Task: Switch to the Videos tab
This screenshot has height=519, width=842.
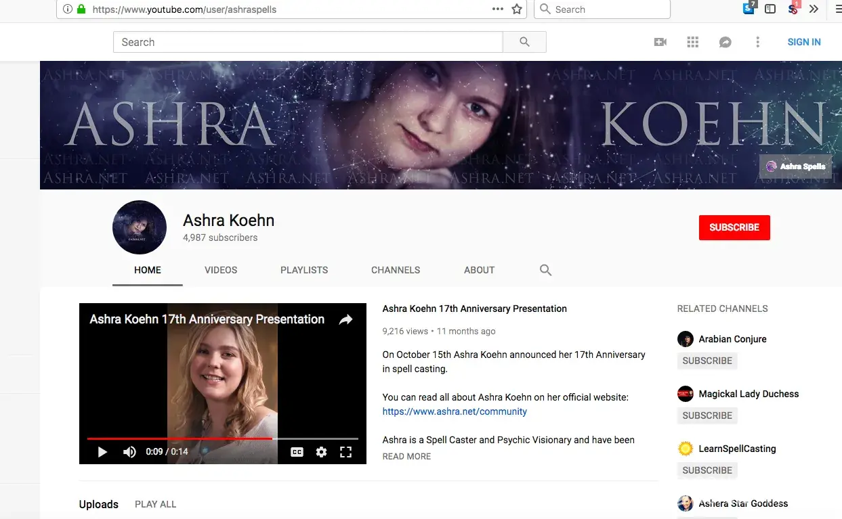Action: tap(221, 270)
